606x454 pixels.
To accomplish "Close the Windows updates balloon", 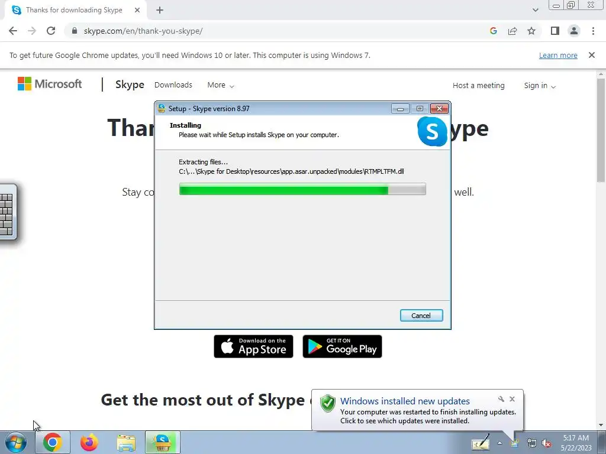I will point(512,399).
